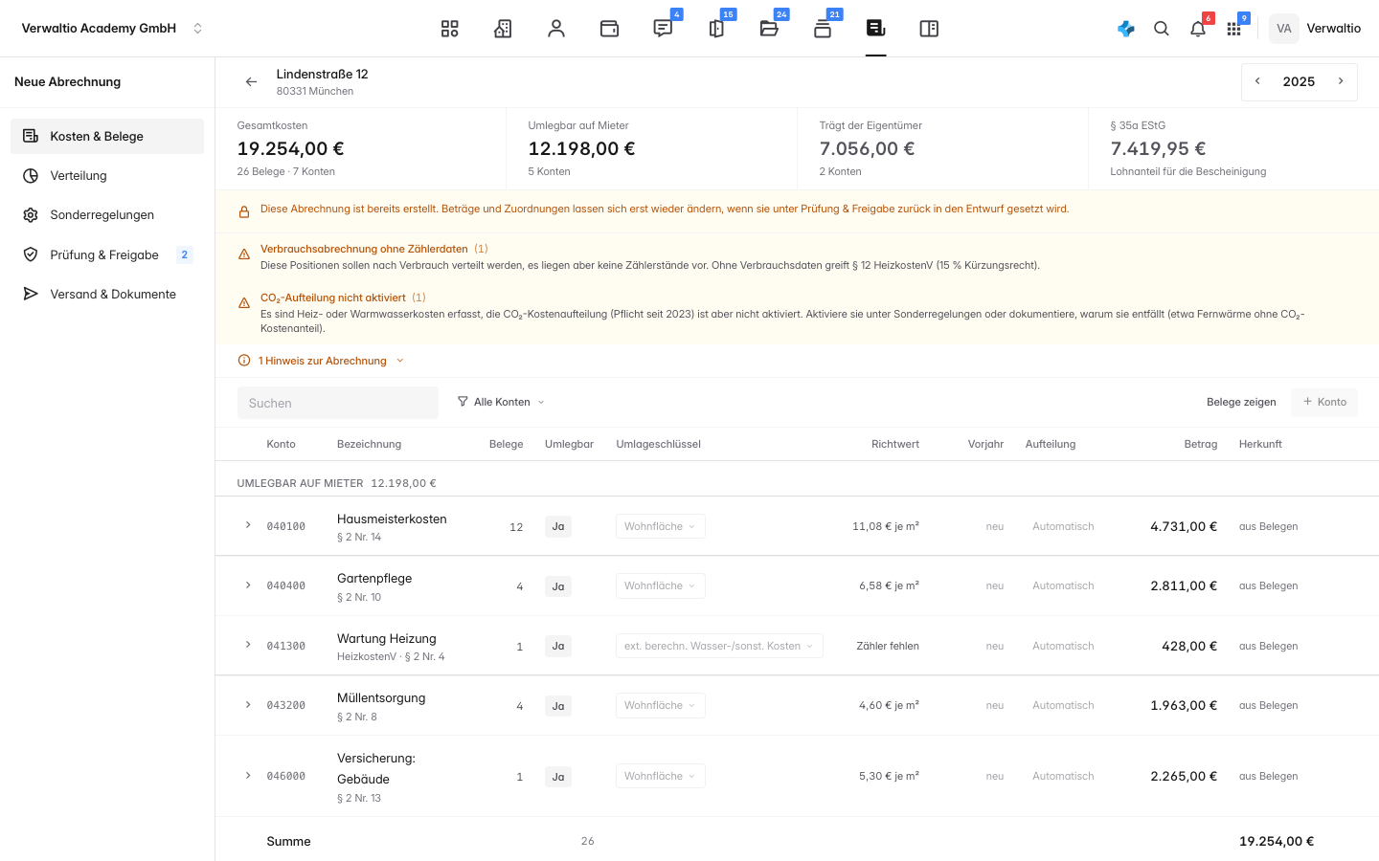
Task: Expand the Gartenpflege row 040400
Action: tap(248, 585)
